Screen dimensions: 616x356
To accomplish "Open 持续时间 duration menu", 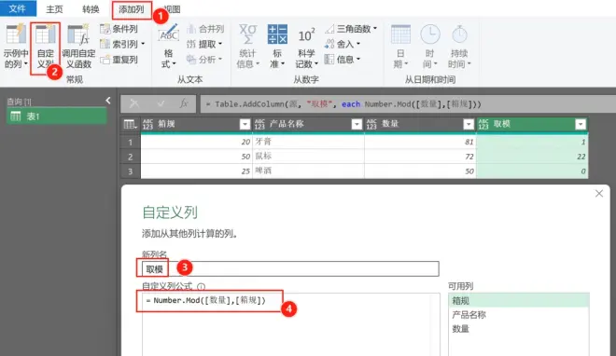I will point(459,47).
